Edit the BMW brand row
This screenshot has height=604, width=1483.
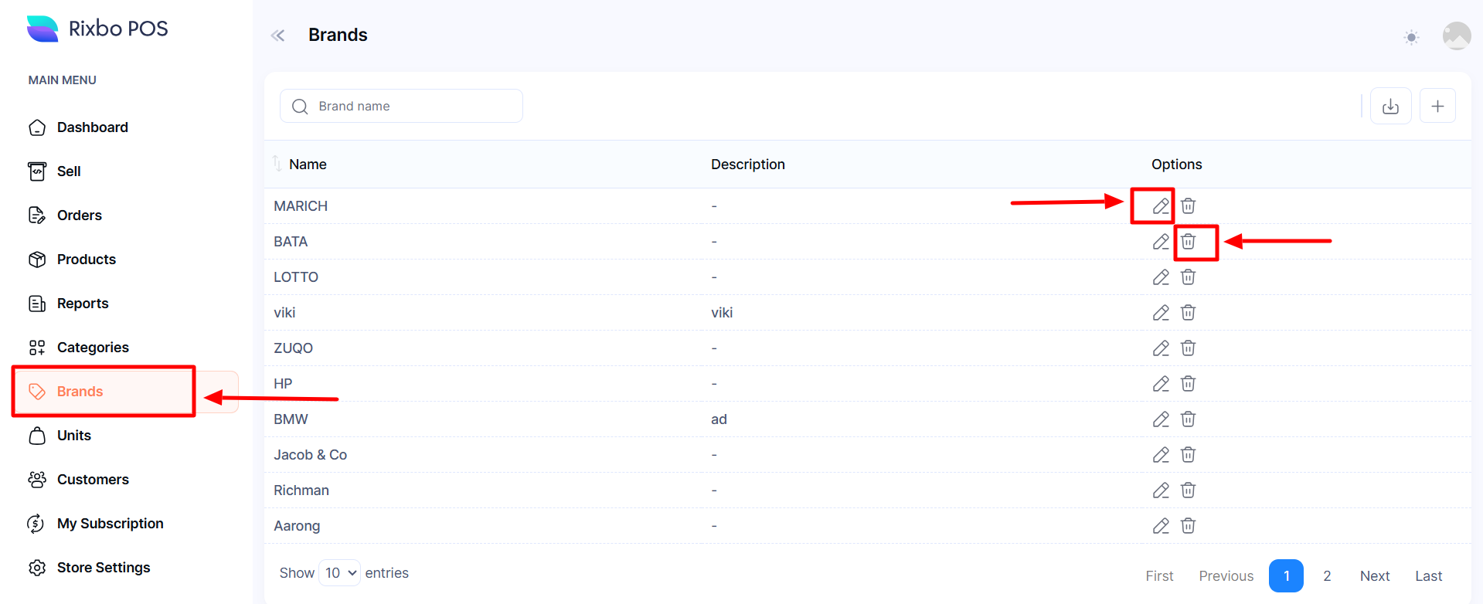click(1160, 419)
